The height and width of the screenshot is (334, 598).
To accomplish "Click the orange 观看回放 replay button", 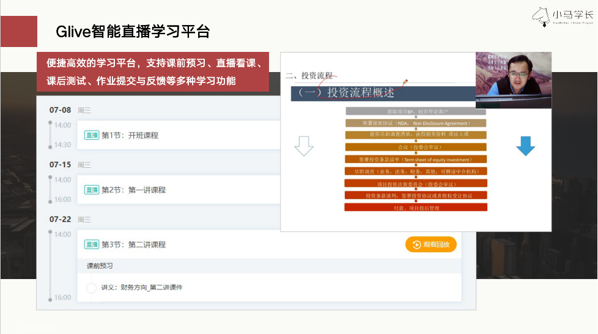I will 431,244.
